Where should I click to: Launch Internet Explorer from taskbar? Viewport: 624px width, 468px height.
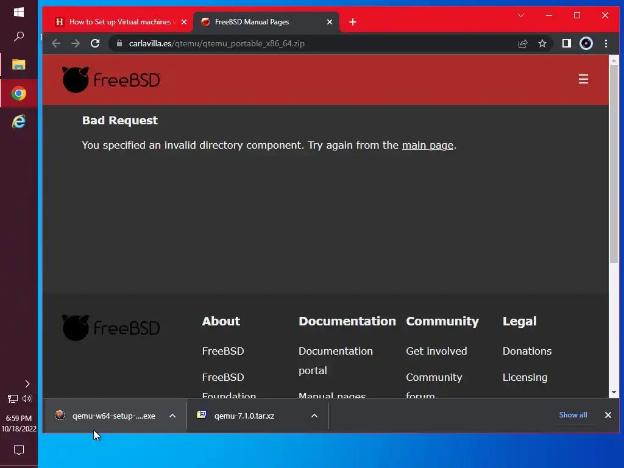pyautogui.click(x=19, y=121)
